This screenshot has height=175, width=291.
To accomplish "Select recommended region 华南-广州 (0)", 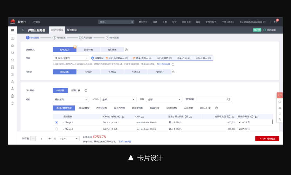I will pyautogui.click(x=183, y=58).
